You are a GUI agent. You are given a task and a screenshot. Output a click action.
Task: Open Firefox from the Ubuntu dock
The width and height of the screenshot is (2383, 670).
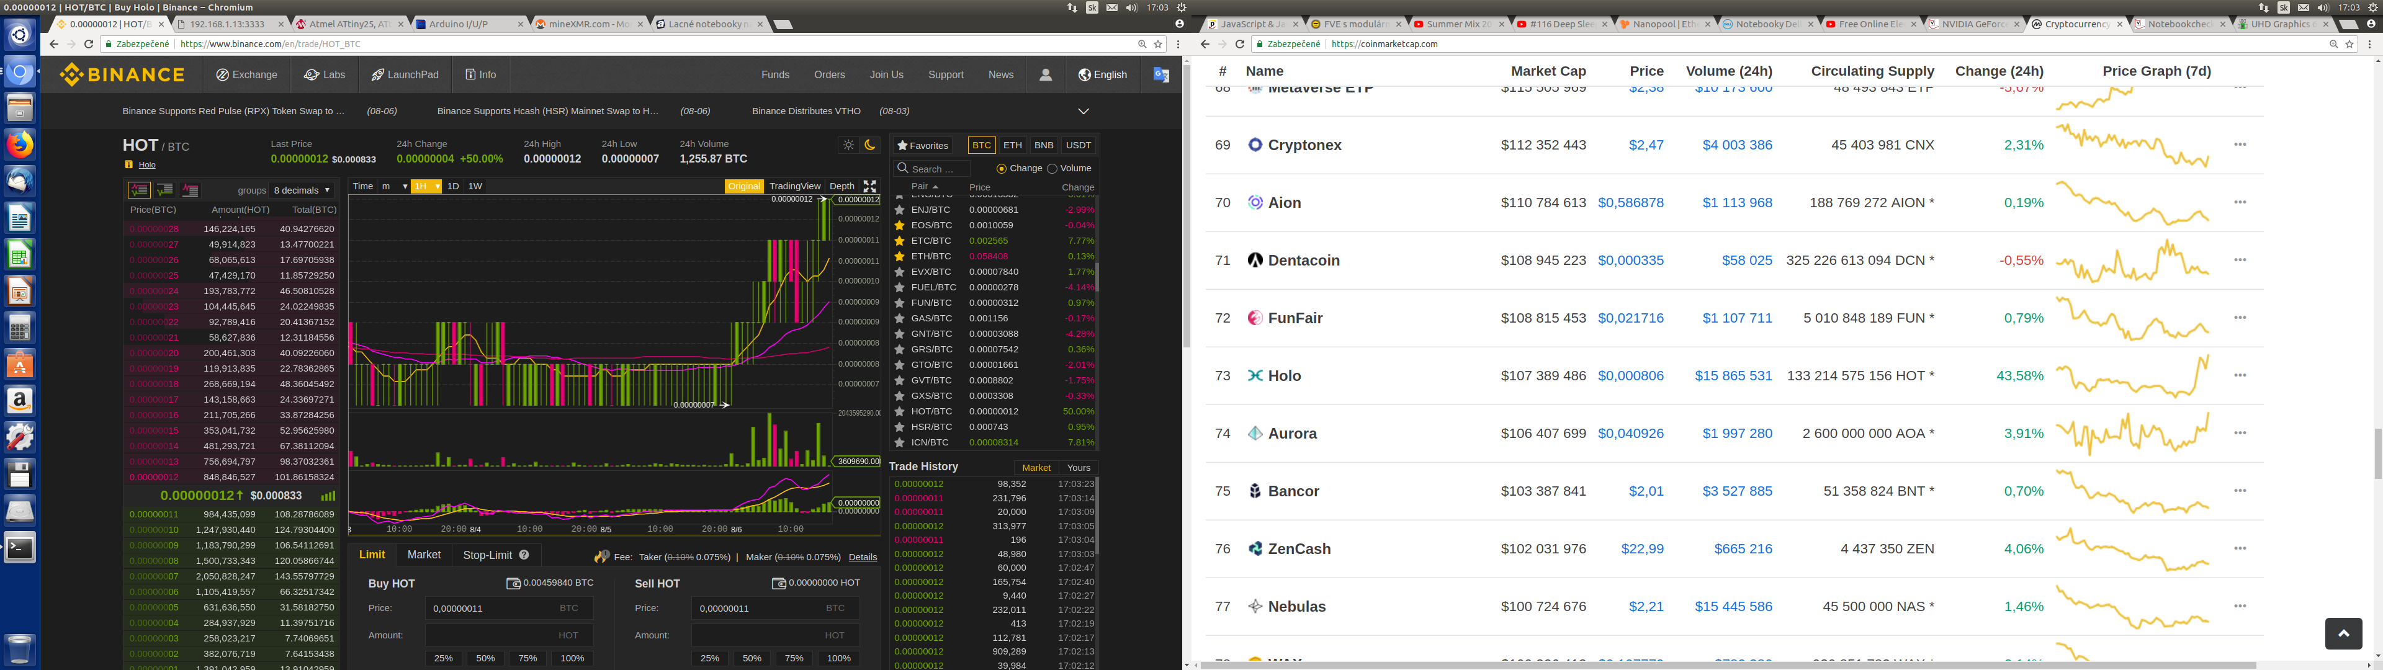(19, 145)
